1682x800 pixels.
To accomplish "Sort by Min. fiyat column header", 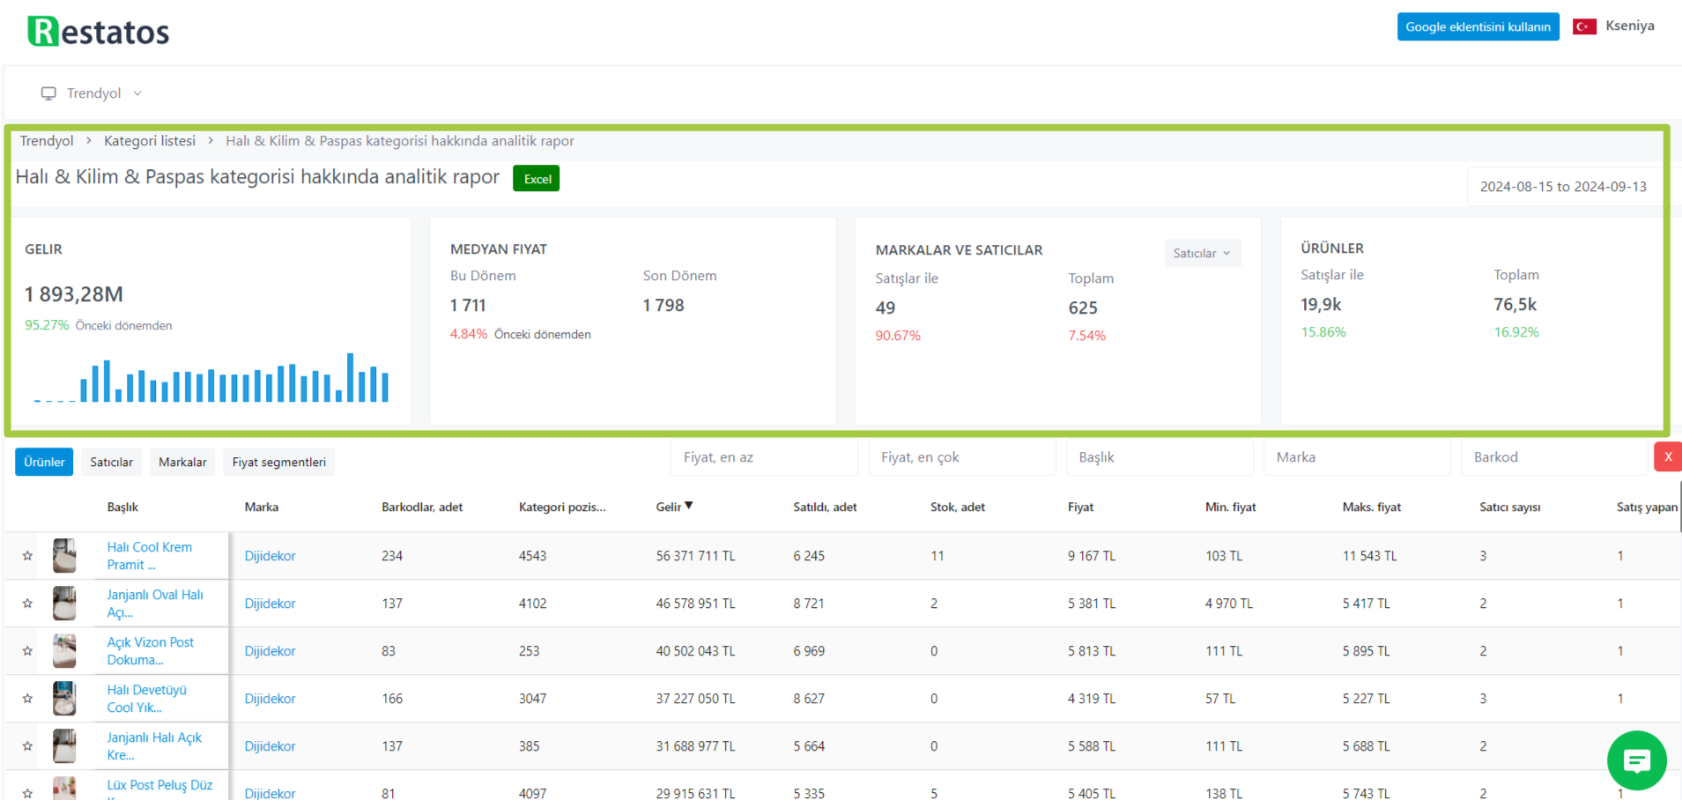I will (x=1231, y=507).
